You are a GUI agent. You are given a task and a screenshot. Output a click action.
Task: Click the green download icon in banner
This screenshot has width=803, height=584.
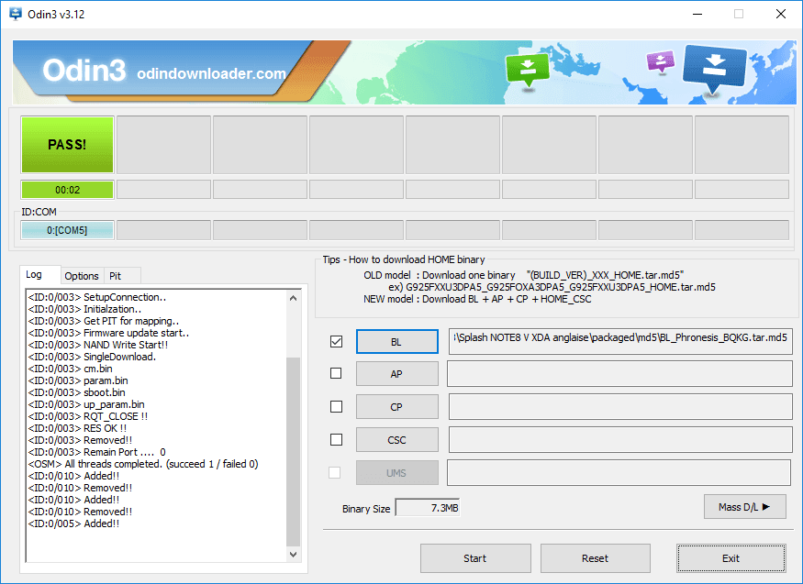pos(528,70)
